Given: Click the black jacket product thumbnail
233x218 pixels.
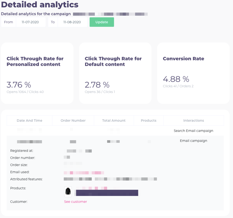Looking at the screenshot, I should pyautogui.click(x=68, y=191).
